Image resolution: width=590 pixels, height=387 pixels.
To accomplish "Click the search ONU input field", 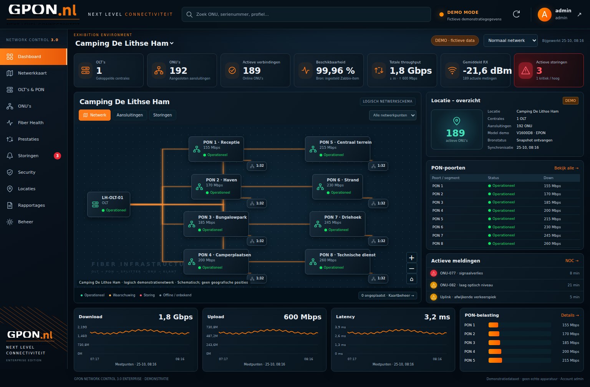I will pos(306,14).
